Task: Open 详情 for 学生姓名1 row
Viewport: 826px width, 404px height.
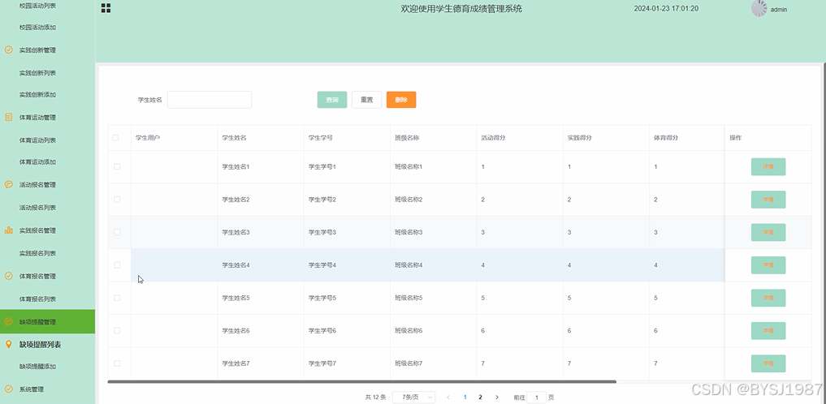Action: click(768, 167)
